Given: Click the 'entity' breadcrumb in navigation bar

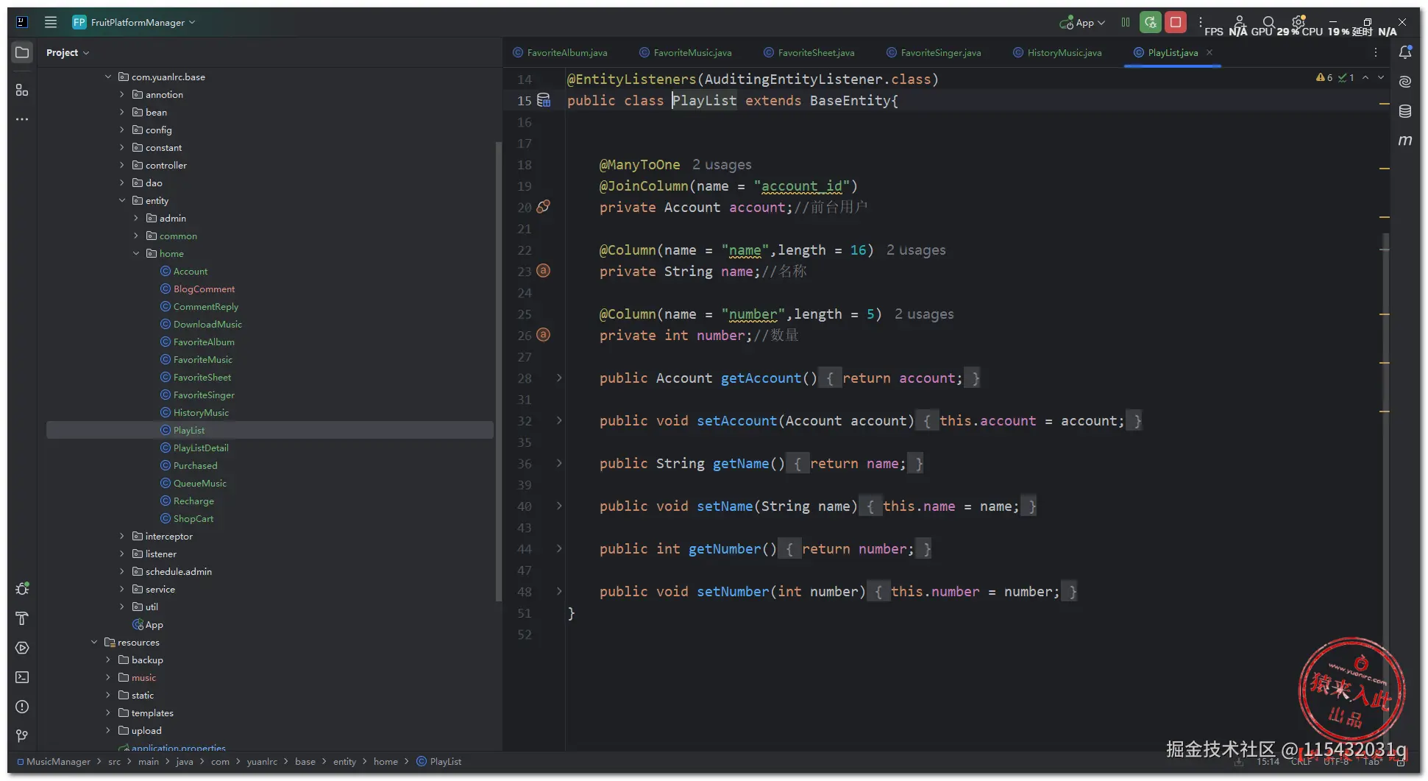Looking at the screenshot, I should tap(344, 762).
